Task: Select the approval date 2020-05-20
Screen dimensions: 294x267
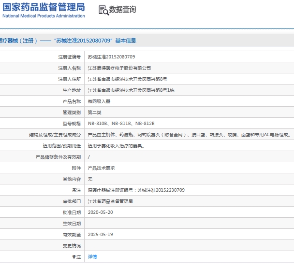Action: [x=100, y=212]
